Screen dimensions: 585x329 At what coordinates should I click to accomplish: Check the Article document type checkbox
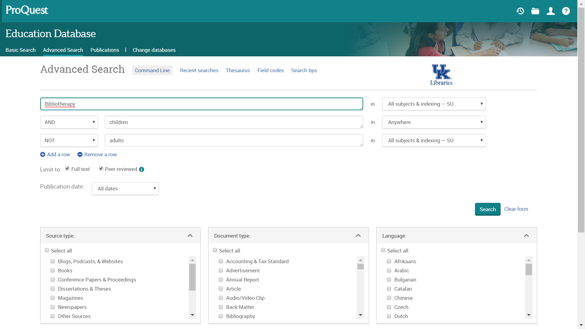[x=221, y=289]
